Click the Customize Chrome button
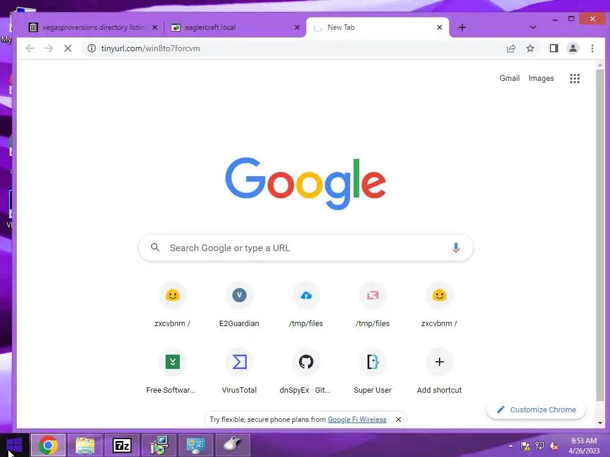 click(536, 409)
